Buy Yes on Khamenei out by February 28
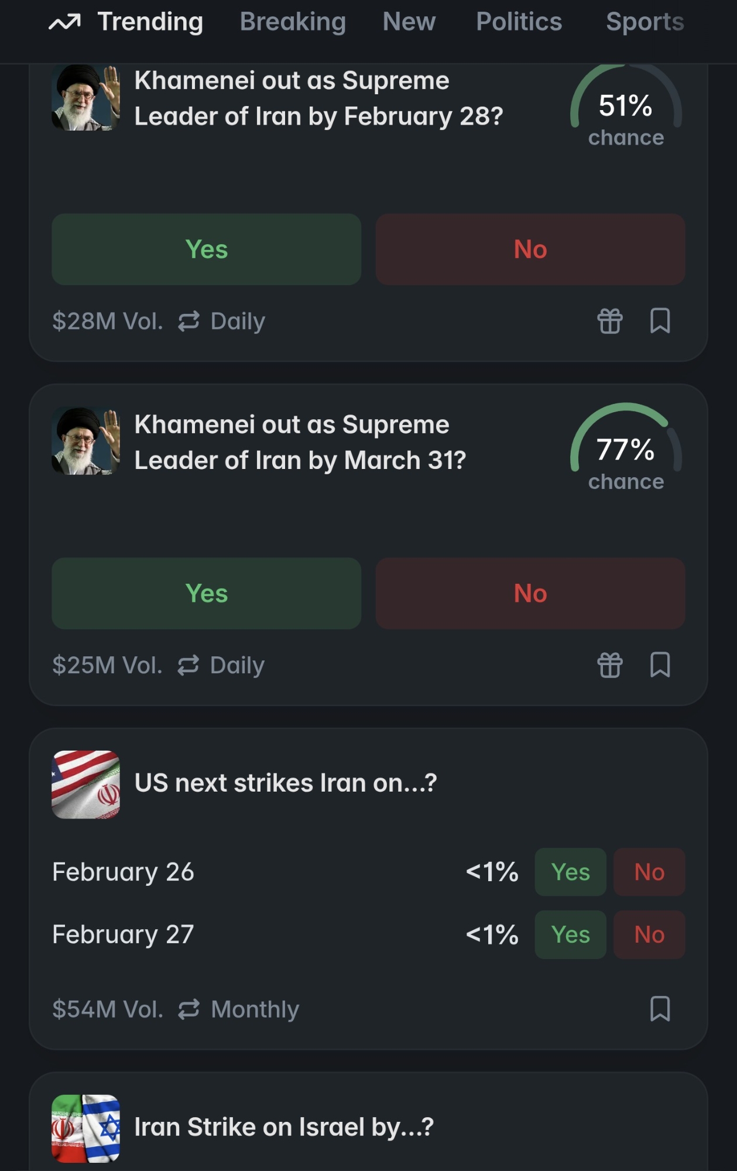 (206, 249)
